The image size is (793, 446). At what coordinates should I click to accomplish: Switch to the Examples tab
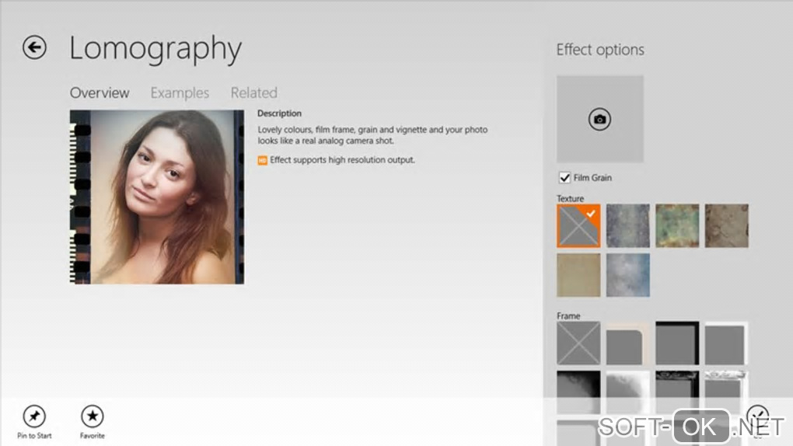click(180, 93)
